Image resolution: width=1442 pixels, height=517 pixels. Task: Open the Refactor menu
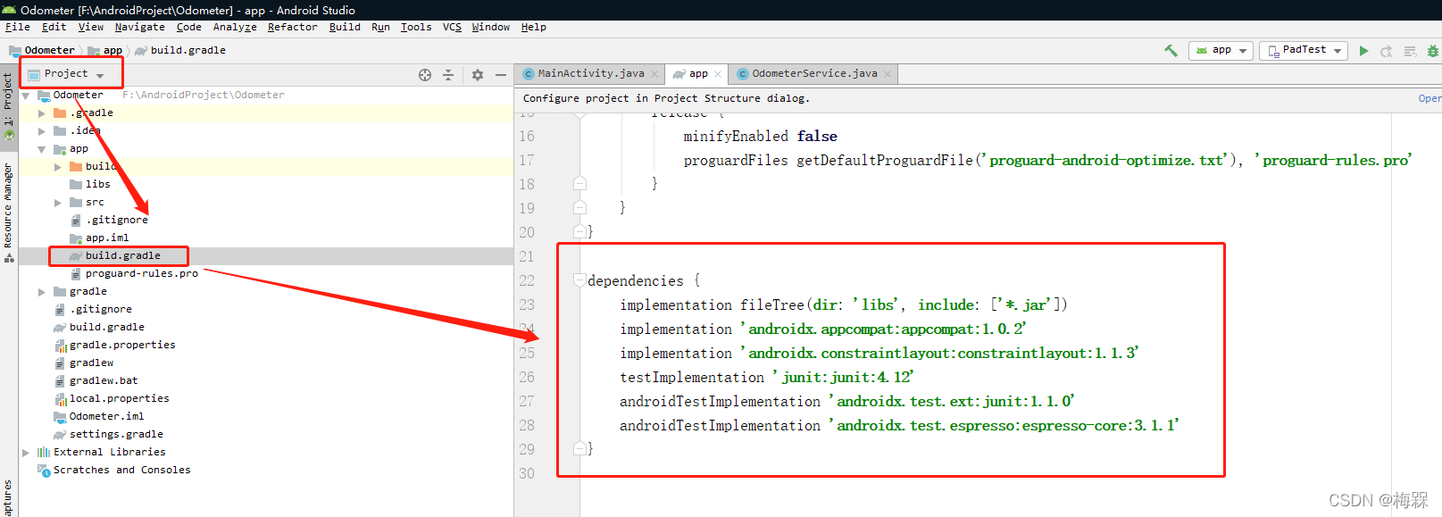pyautogui.click(x=292, y=27)
